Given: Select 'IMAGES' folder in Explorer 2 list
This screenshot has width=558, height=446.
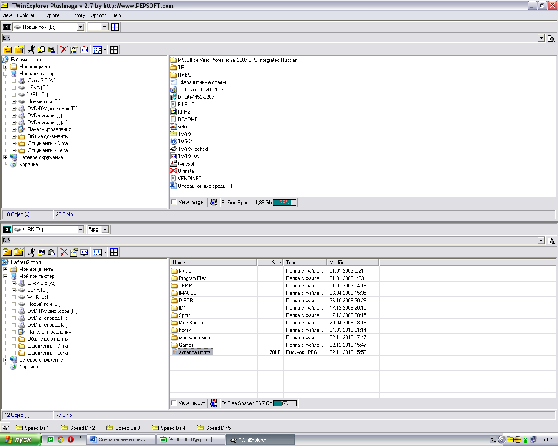Looking at the screenshot, I should point(184,293).
